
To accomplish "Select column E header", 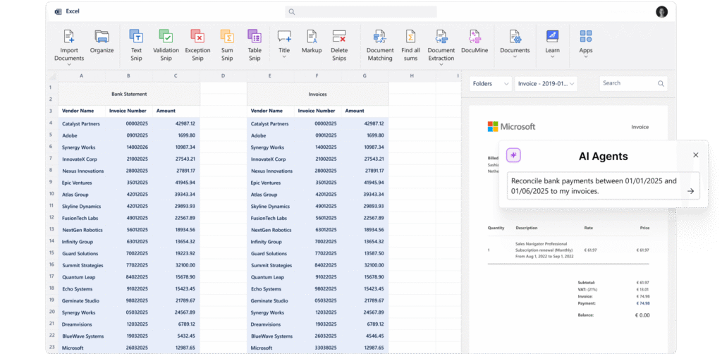I will pos(270,75).
